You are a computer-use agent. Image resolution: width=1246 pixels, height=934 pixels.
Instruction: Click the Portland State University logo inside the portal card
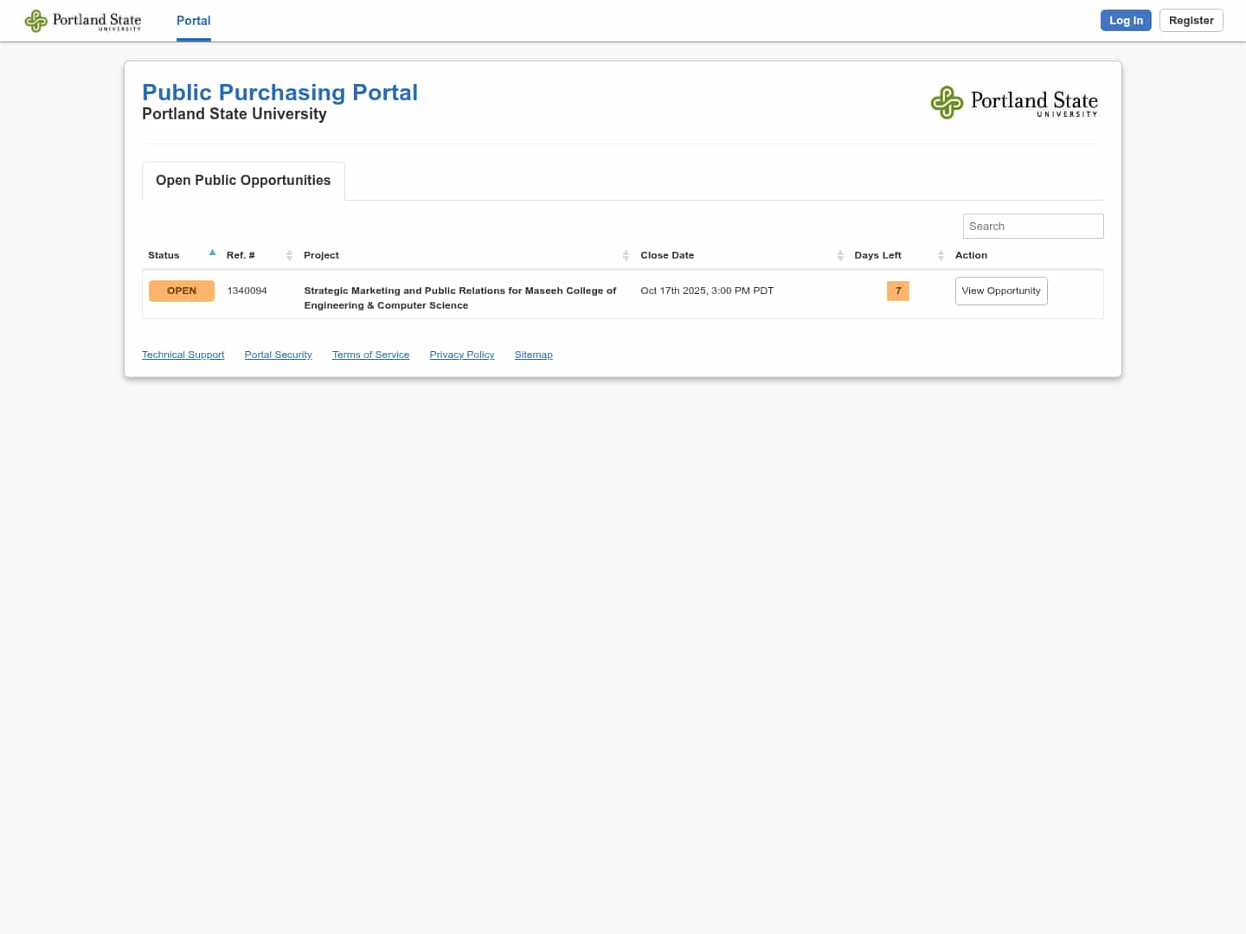coord(1014,103)
